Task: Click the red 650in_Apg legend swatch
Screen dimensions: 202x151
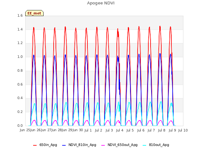Action: [35, 145]
